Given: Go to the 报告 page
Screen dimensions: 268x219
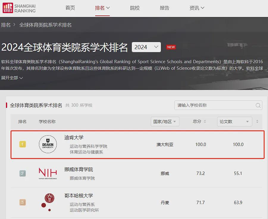Looking at the screenshot, I should (164, 8).
